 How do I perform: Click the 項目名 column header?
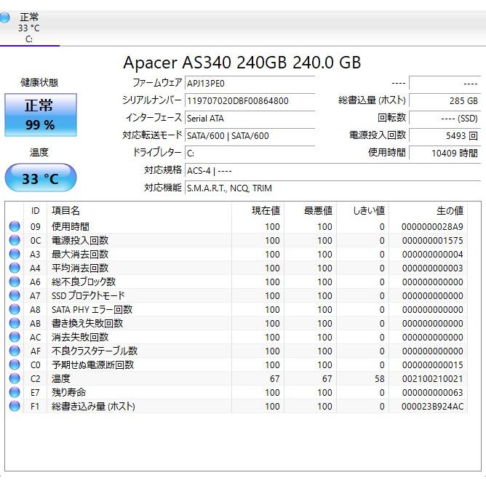point(139,211)
